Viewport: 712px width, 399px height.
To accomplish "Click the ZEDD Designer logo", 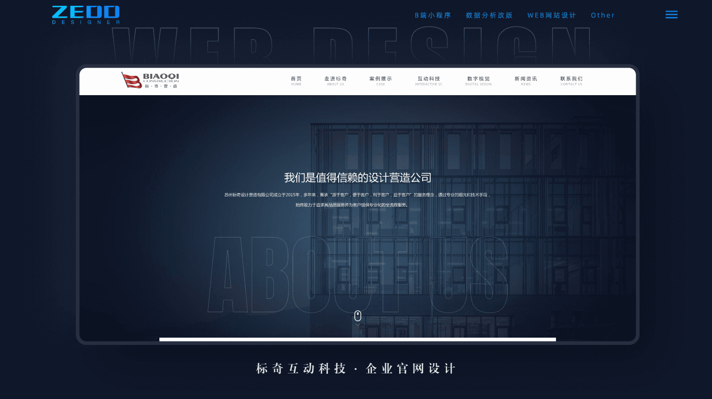I will [x=86, y=15].
